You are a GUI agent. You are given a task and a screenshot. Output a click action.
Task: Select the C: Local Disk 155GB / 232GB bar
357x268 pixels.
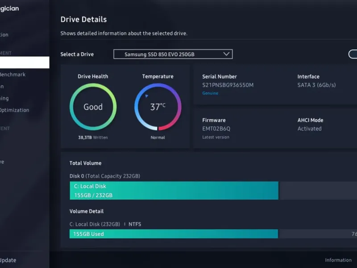click(174, 191)
